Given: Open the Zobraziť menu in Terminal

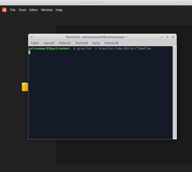Looking at the screenshot, I should pyautogui.click(x=65, y=43).
